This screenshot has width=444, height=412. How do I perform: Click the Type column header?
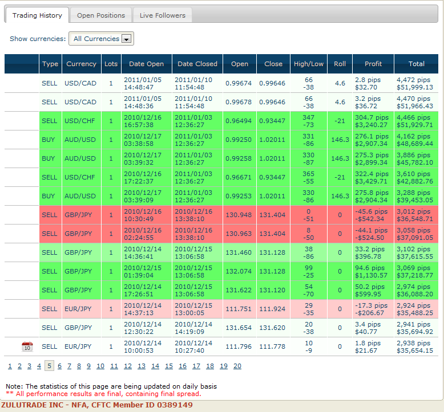click(50, 64)
